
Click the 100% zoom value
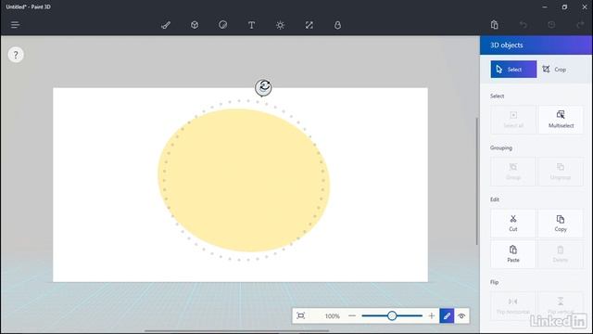click(332, 315)
